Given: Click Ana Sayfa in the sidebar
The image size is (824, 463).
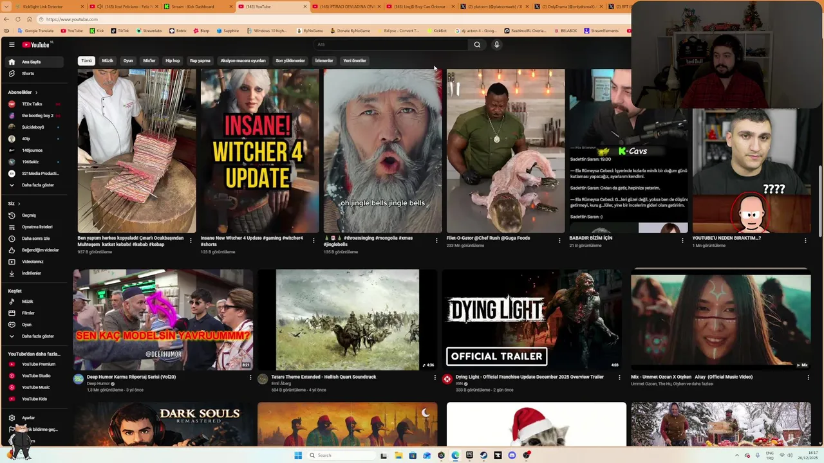Looking at the screenshot, I should tap(35, 62).
